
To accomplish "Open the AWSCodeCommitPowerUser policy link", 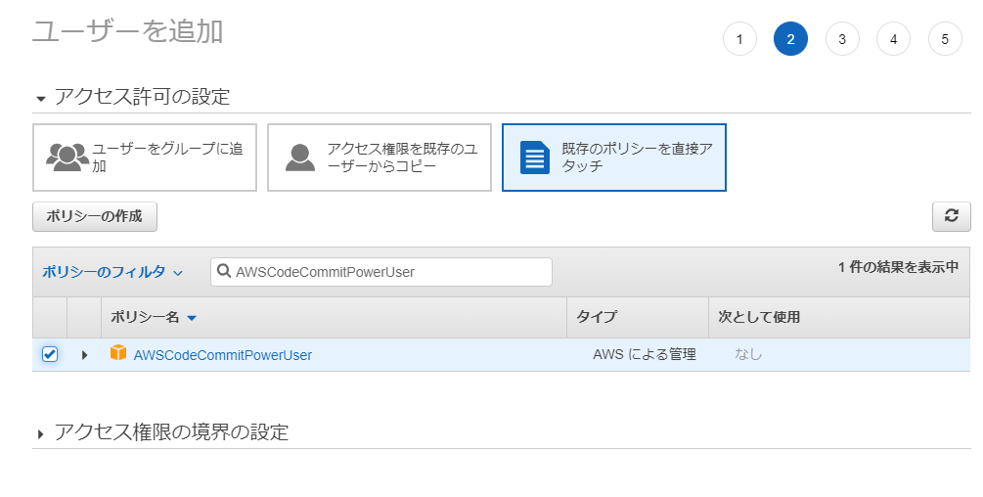I will point(223,355).
